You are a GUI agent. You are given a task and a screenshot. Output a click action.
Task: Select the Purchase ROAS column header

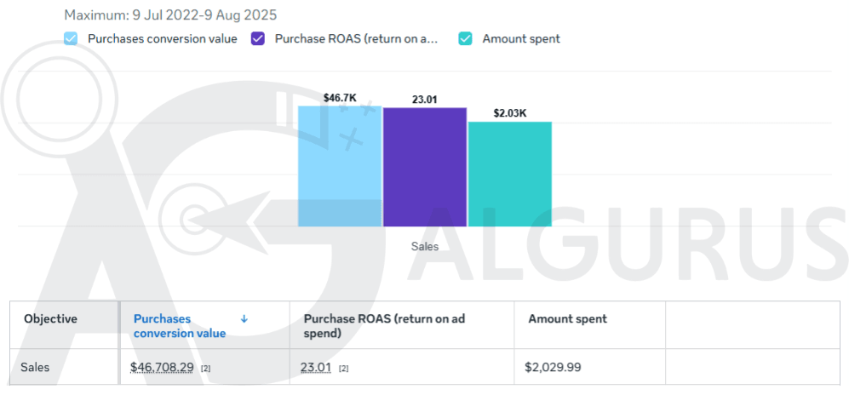[384, 326]
